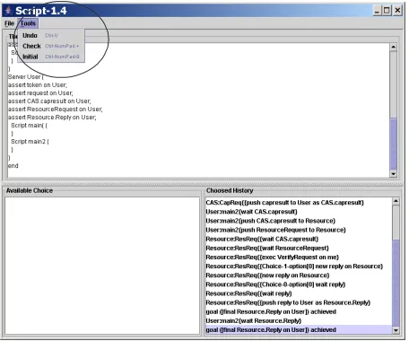Image resolution: width=409 pixels, height=341 pixels.
Task: Maximize the Script-1.4 window
Action: point(387,11)
